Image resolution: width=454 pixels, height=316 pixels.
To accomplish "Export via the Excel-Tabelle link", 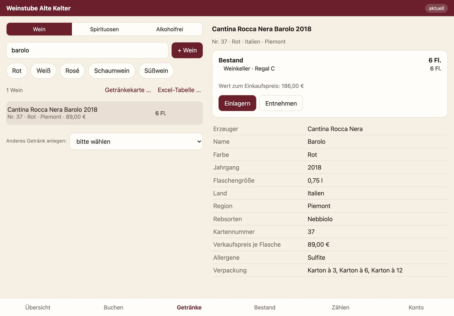I will tap(179, 90).
